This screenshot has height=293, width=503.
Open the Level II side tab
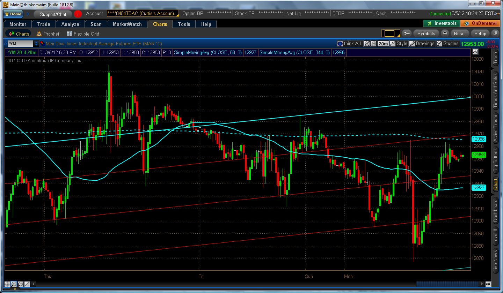[x=495, y=236]
